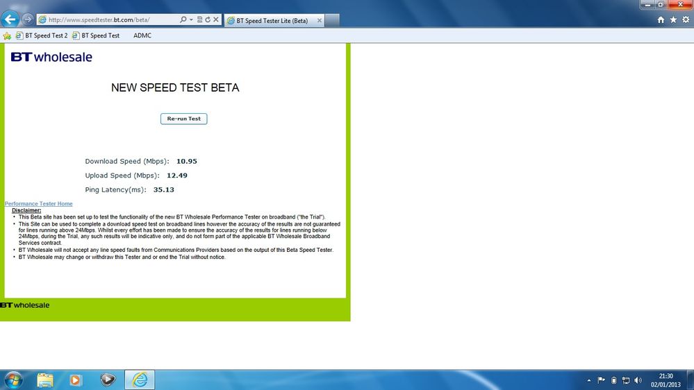Select the download speed value 10.95

(x=187, y=162)
